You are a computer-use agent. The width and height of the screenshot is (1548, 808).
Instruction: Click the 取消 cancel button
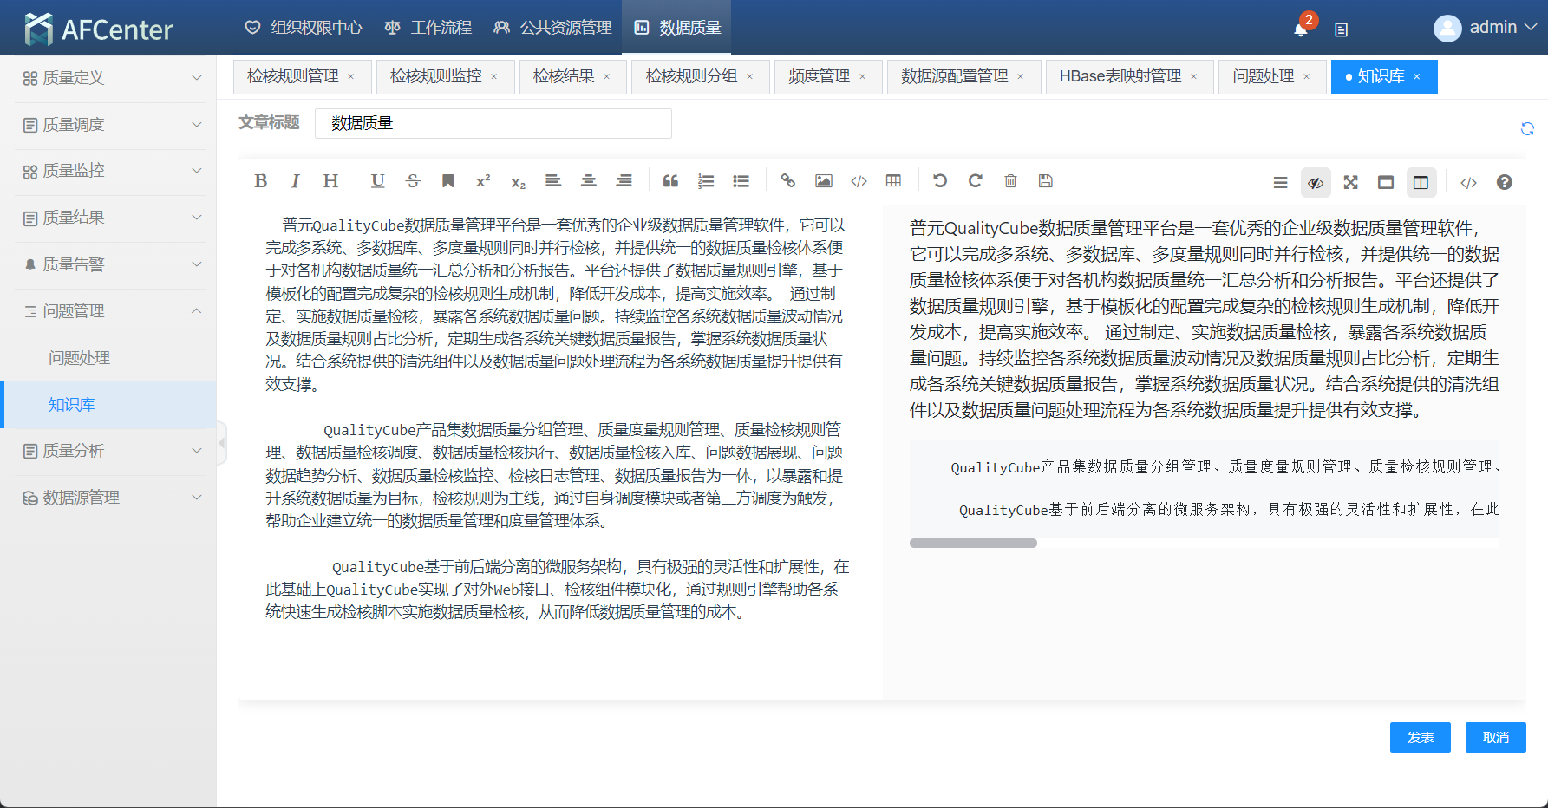tap(1495, 738)
